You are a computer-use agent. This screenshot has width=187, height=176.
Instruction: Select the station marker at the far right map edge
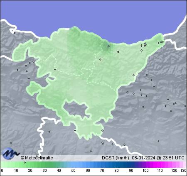[185, 106]
